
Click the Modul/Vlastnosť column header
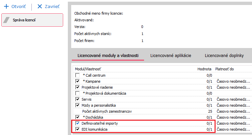(x=88, y=69)
